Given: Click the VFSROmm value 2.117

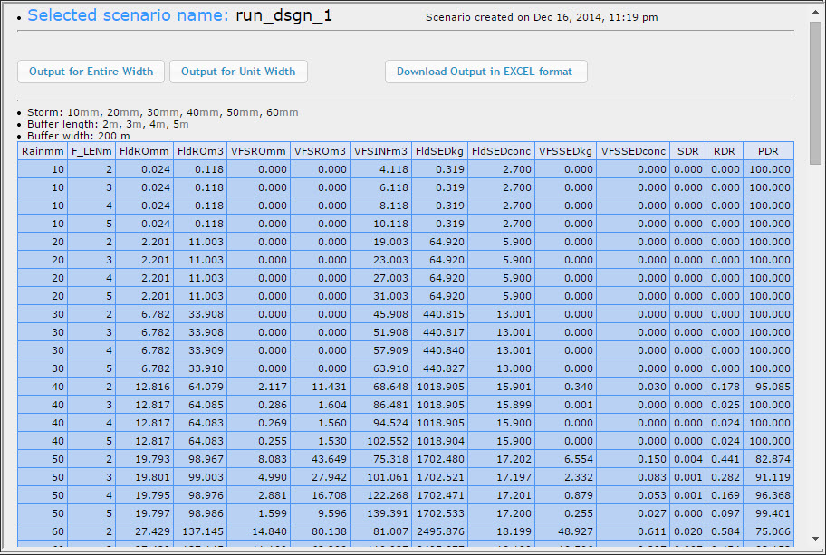Looking at the screenshot, I should pos(259,387).
